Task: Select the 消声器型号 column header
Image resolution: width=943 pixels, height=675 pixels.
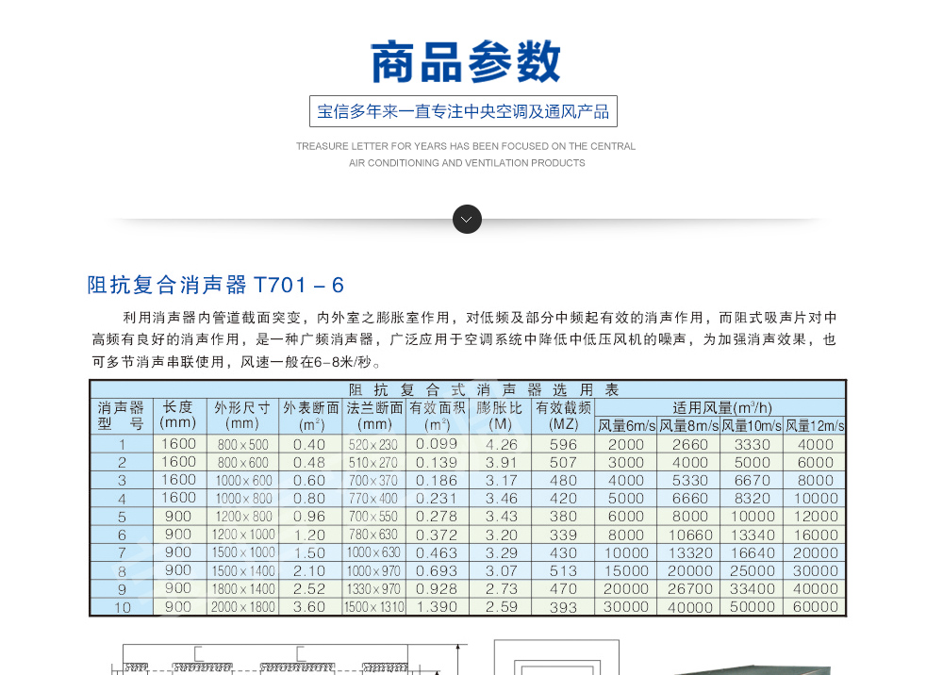Action: (x=122, y=416)
